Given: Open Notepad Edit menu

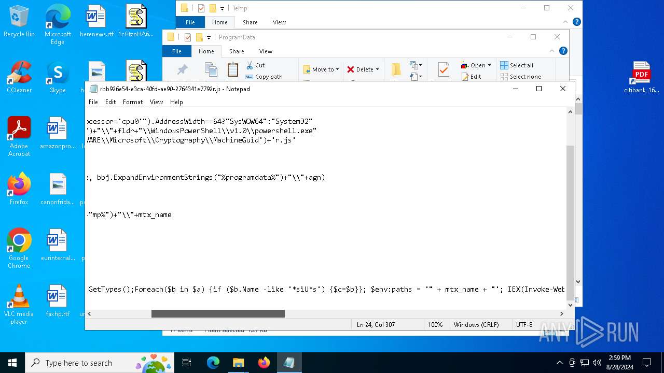Looking at the screenshot, I should (110, 102).
